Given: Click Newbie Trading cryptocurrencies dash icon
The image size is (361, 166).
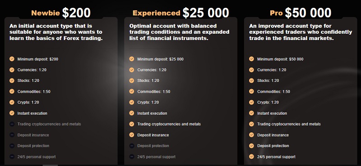Looking at the screenshot, I should [12, 124].
